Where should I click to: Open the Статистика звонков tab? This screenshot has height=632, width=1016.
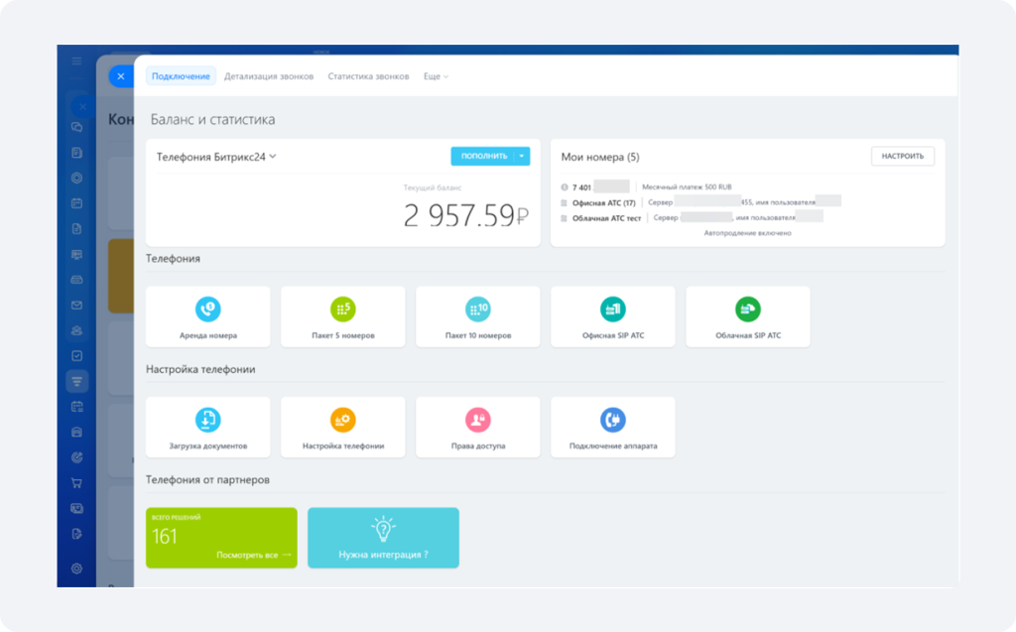point(368,76)
